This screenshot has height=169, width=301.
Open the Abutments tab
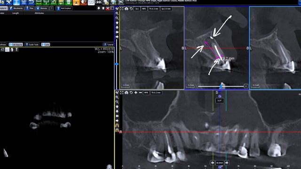[x=16, y=8]
